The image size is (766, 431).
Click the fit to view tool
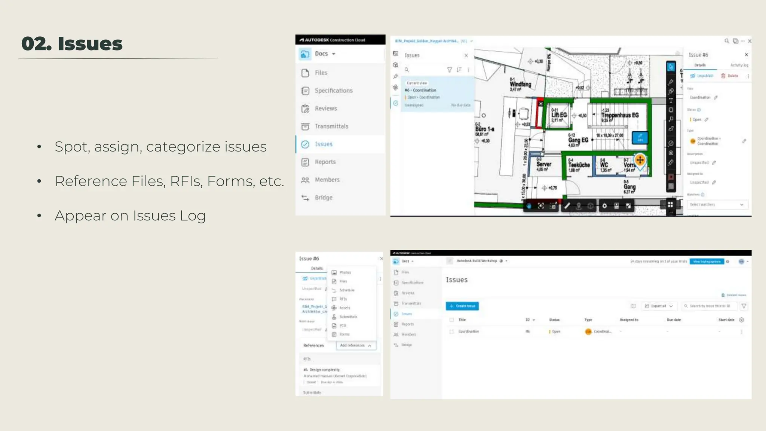coord(541,206)
